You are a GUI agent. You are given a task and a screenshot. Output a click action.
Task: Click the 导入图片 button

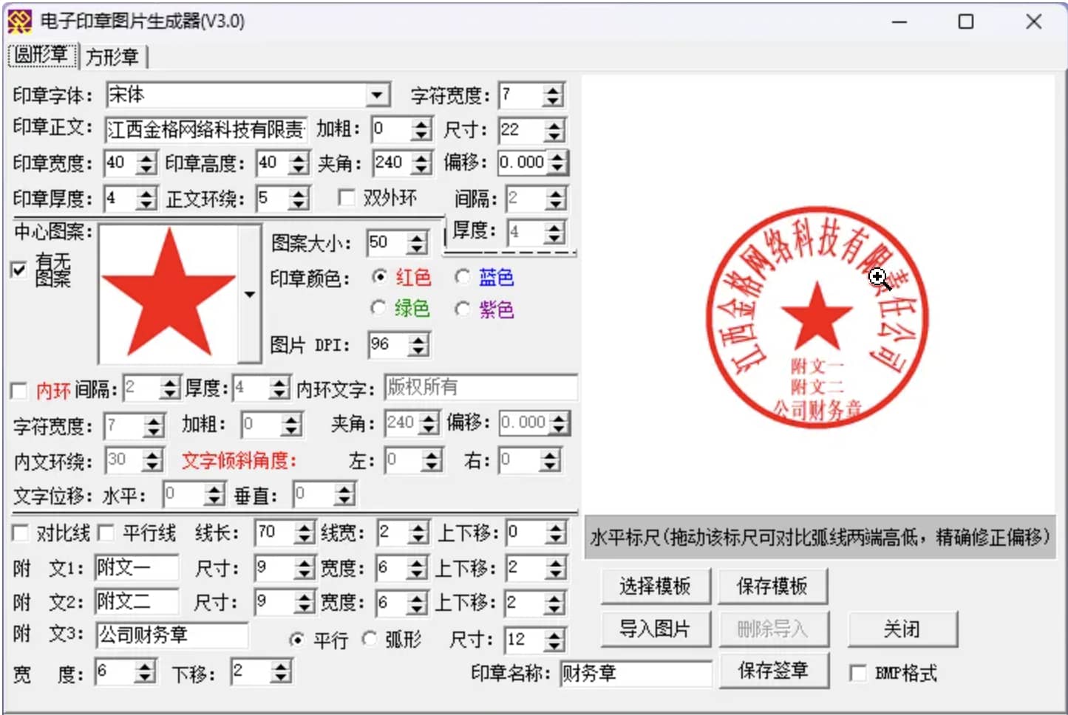(x=655, y=629)
